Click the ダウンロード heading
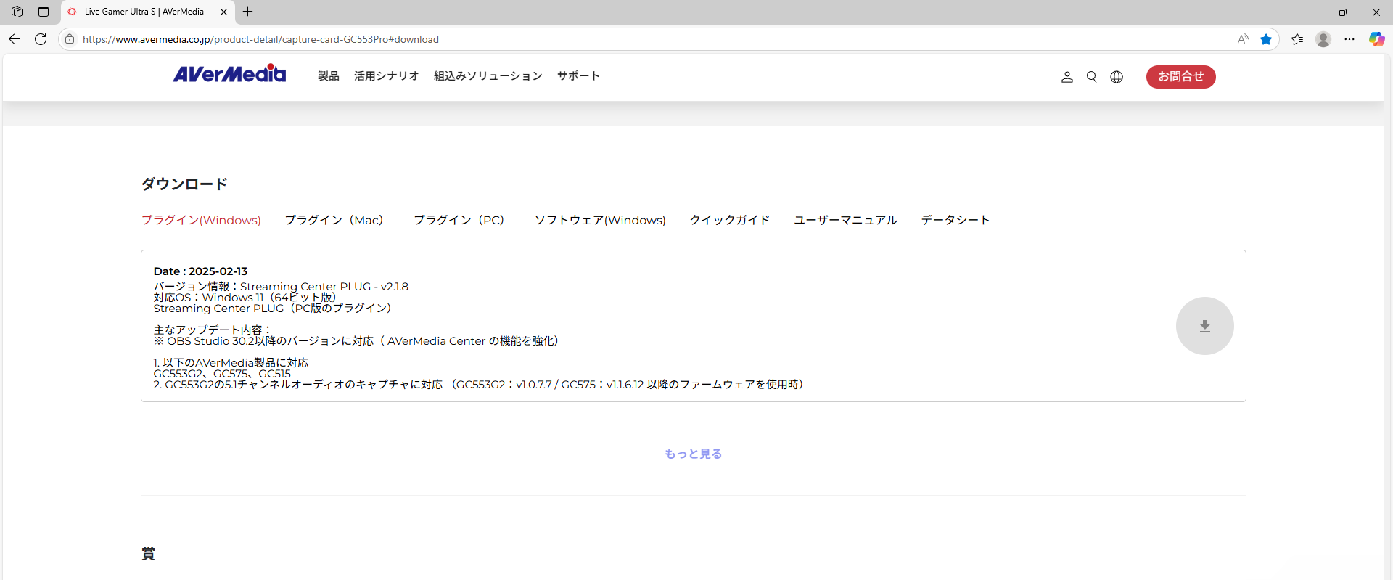The image size is (1393, 580). tap(184, 184)
